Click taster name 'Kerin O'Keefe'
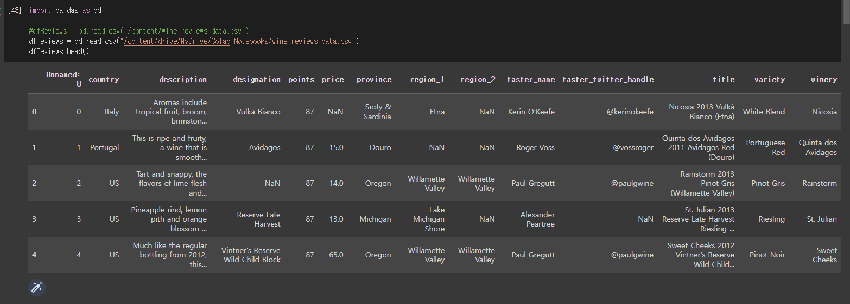 [531, 112]
